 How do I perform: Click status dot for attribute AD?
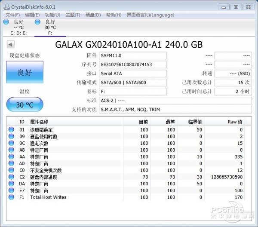coord(11,163)
